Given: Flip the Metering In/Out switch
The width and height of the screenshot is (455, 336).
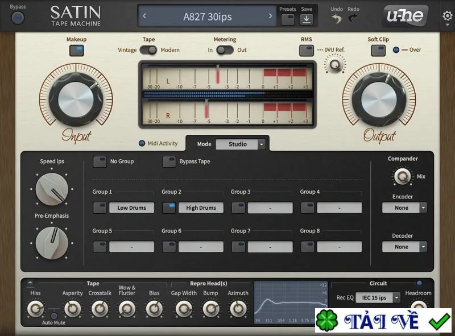Looking at the screenshot, I should tap(225, 50).
